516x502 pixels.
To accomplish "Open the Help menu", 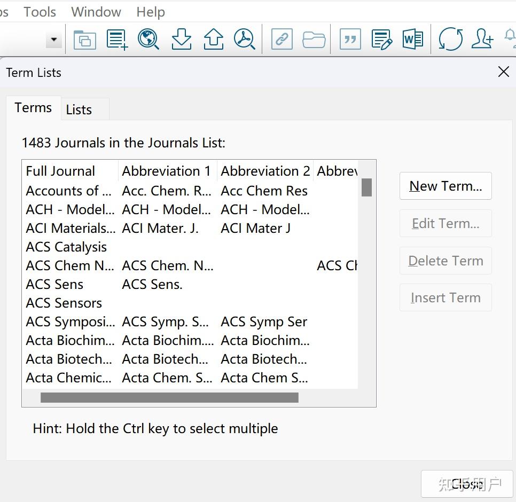I will coord(151,12).
